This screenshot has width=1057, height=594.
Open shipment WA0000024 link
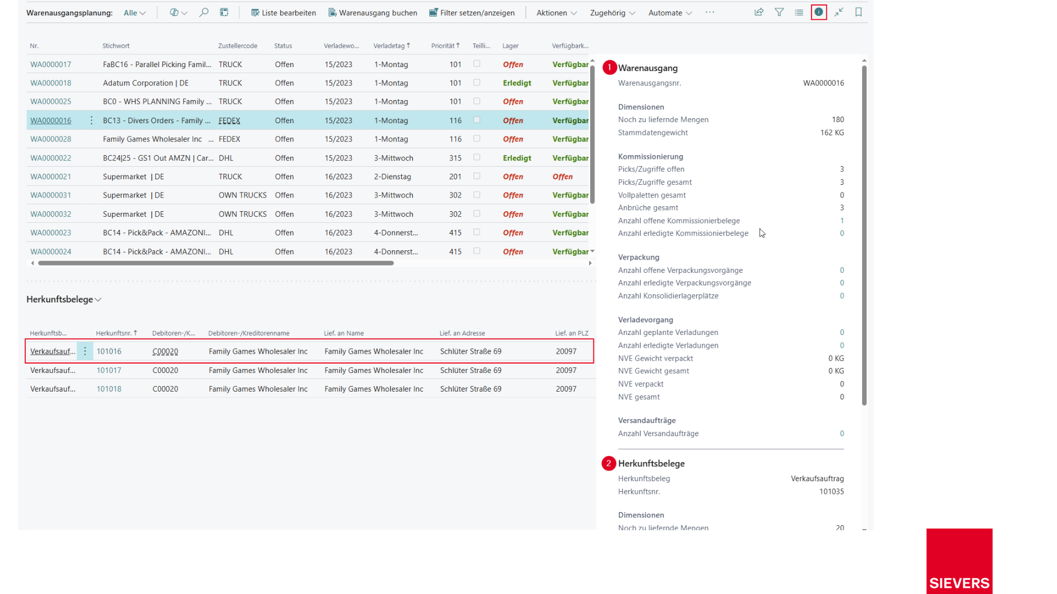click(51, 251)
